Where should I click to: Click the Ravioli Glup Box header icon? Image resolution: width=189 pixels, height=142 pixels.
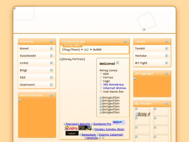click(x=52, y=95)
